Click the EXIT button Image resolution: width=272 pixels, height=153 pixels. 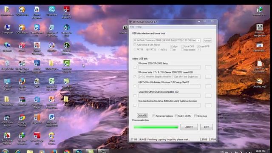[x=207, y=127]
